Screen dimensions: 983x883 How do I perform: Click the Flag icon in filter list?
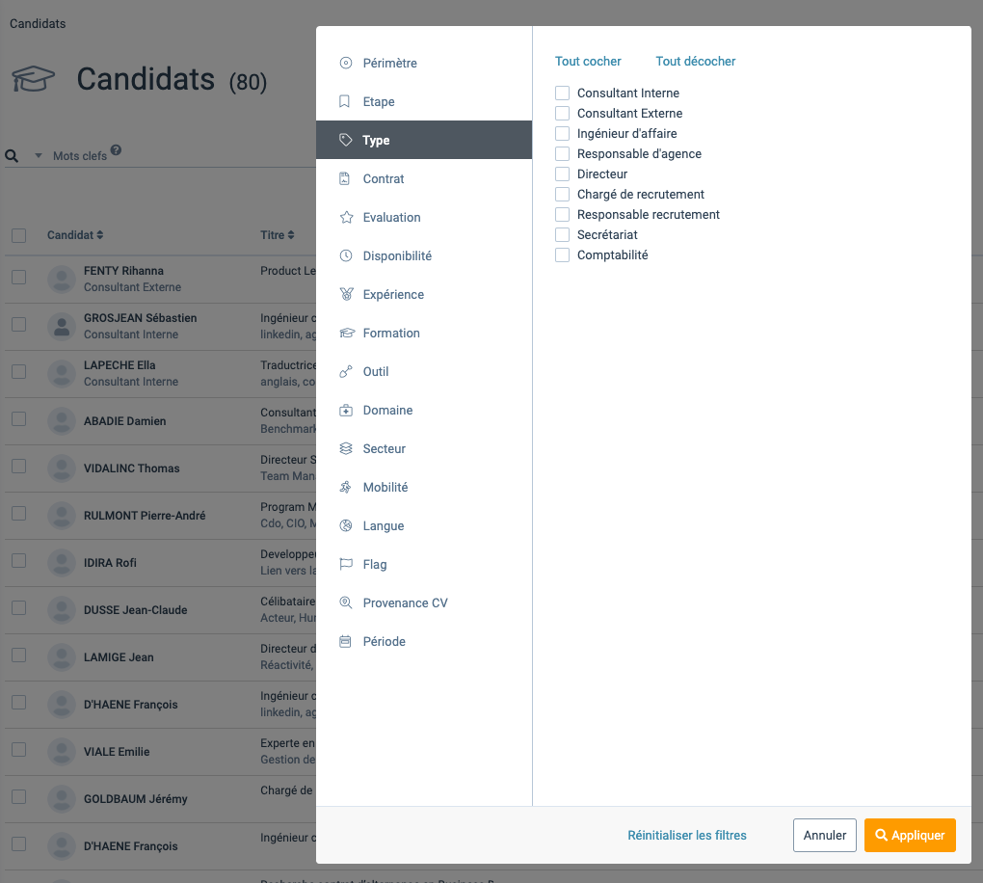click(345, 564)
